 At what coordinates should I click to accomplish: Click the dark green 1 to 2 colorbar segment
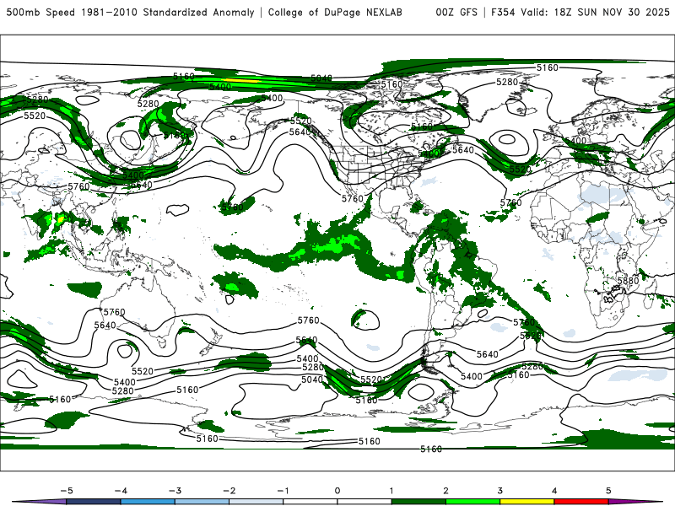418,502
